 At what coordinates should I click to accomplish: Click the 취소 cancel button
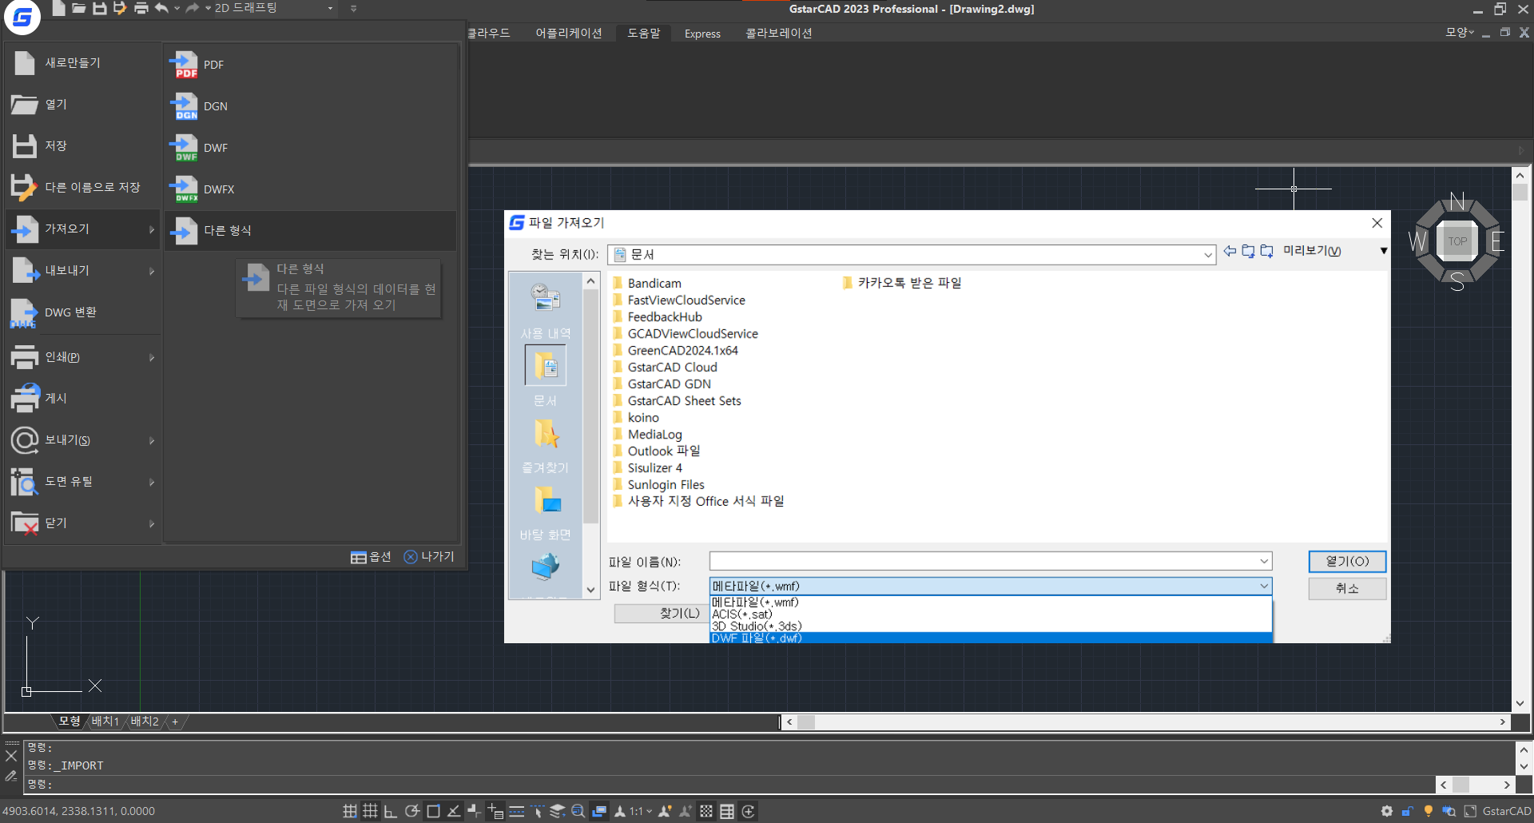tap(1347, 588)
